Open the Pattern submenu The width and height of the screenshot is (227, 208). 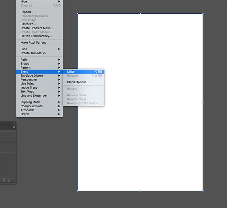click(40, 68)
